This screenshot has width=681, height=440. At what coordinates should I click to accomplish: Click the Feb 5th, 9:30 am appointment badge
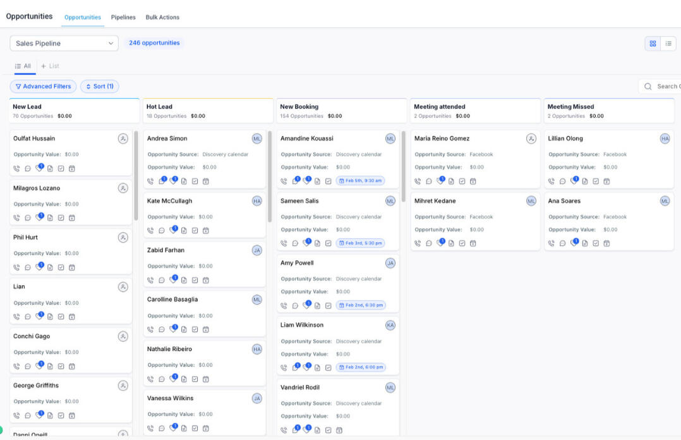(x=360, y=181)
